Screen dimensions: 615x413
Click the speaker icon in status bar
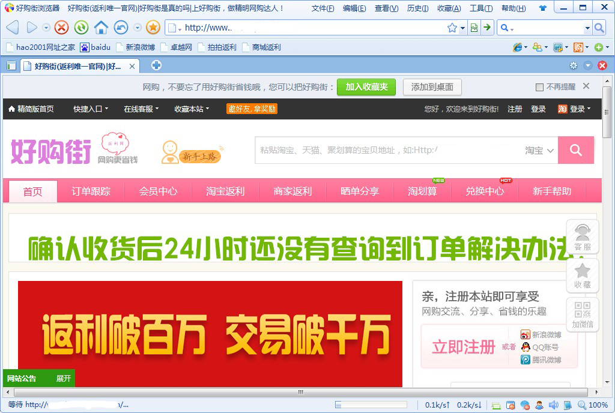click(x=553, y=405)
